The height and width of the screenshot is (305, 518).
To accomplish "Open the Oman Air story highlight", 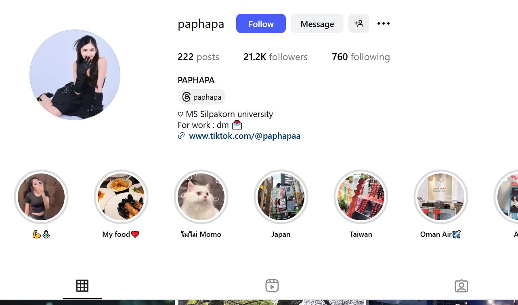I will 441,197.
